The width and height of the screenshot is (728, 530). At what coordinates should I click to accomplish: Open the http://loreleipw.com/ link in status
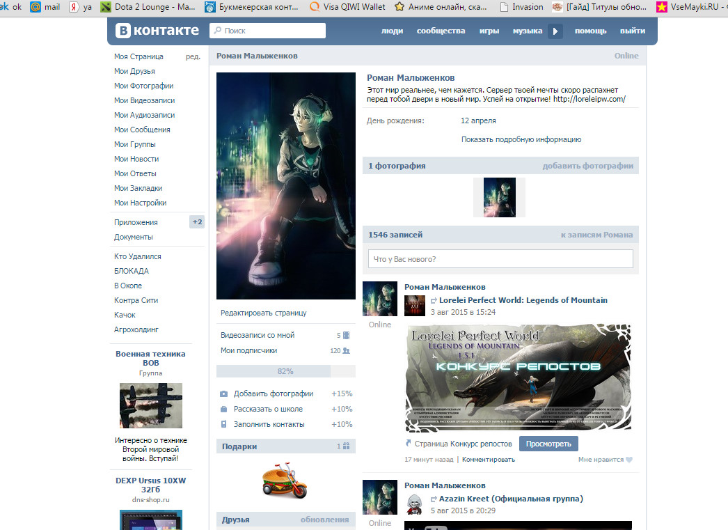[x=589, y=99]
